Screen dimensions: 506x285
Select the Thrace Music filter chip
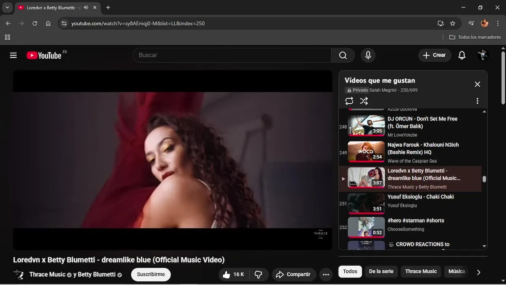[x=421, y=272]
